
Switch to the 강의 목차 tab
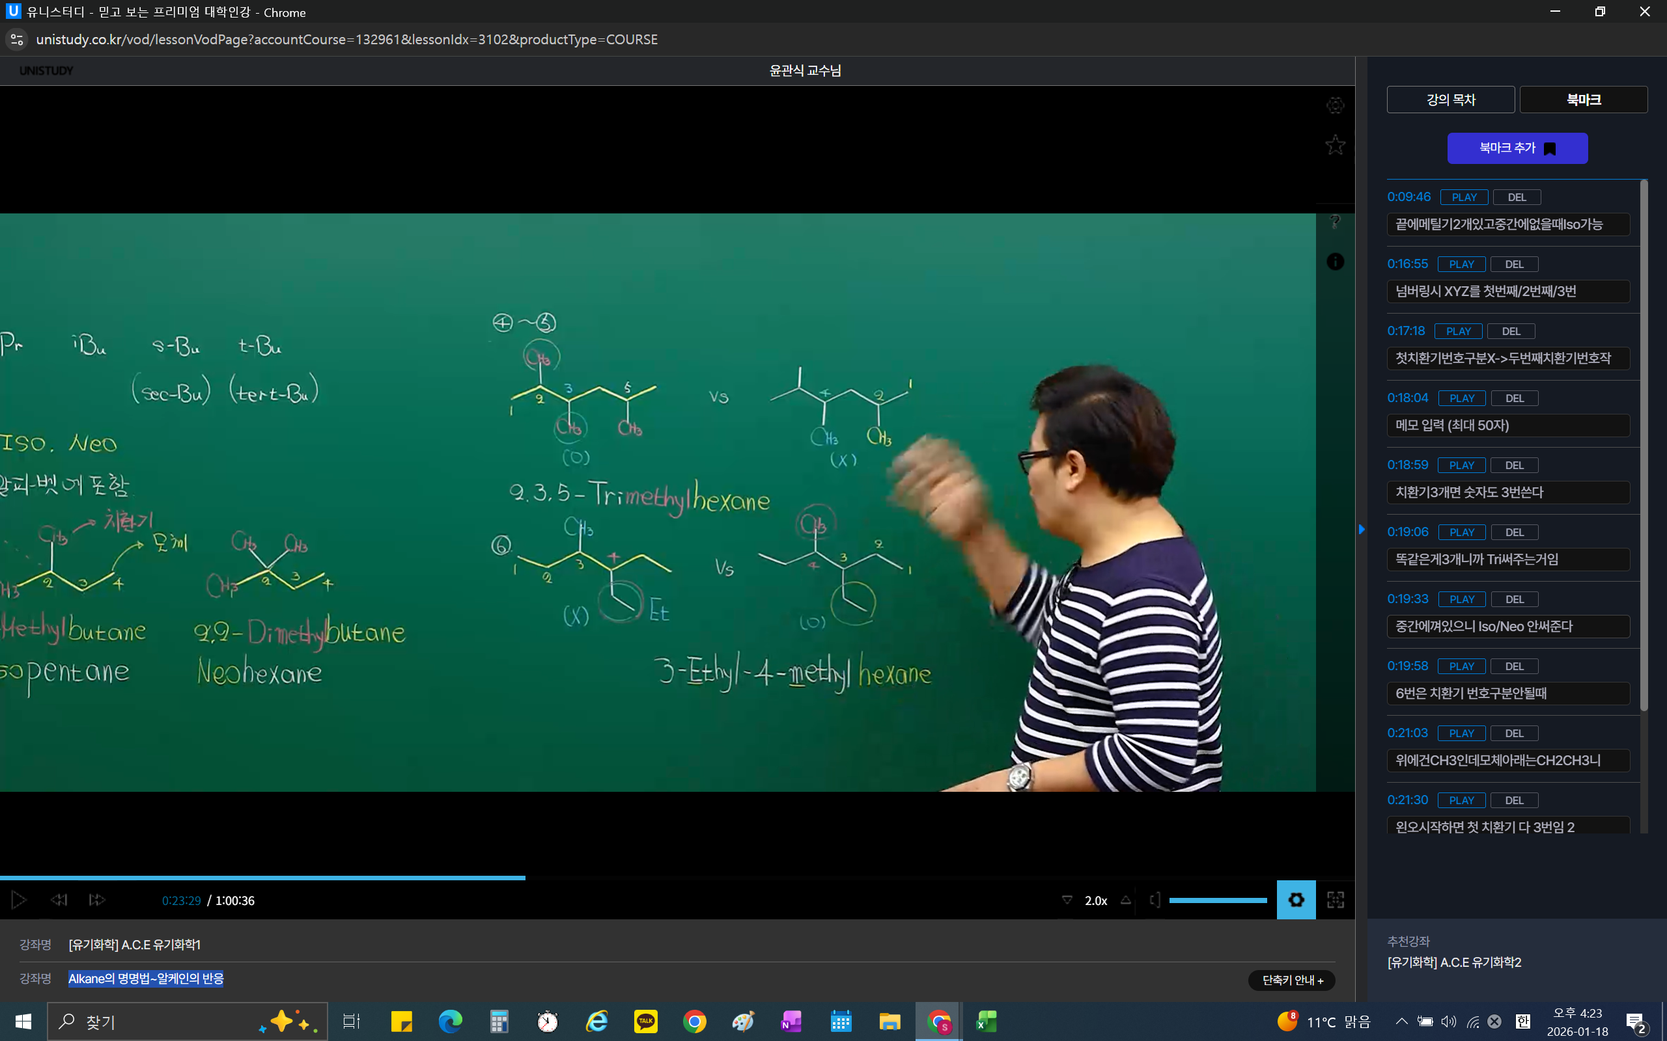coord(1451,100)
